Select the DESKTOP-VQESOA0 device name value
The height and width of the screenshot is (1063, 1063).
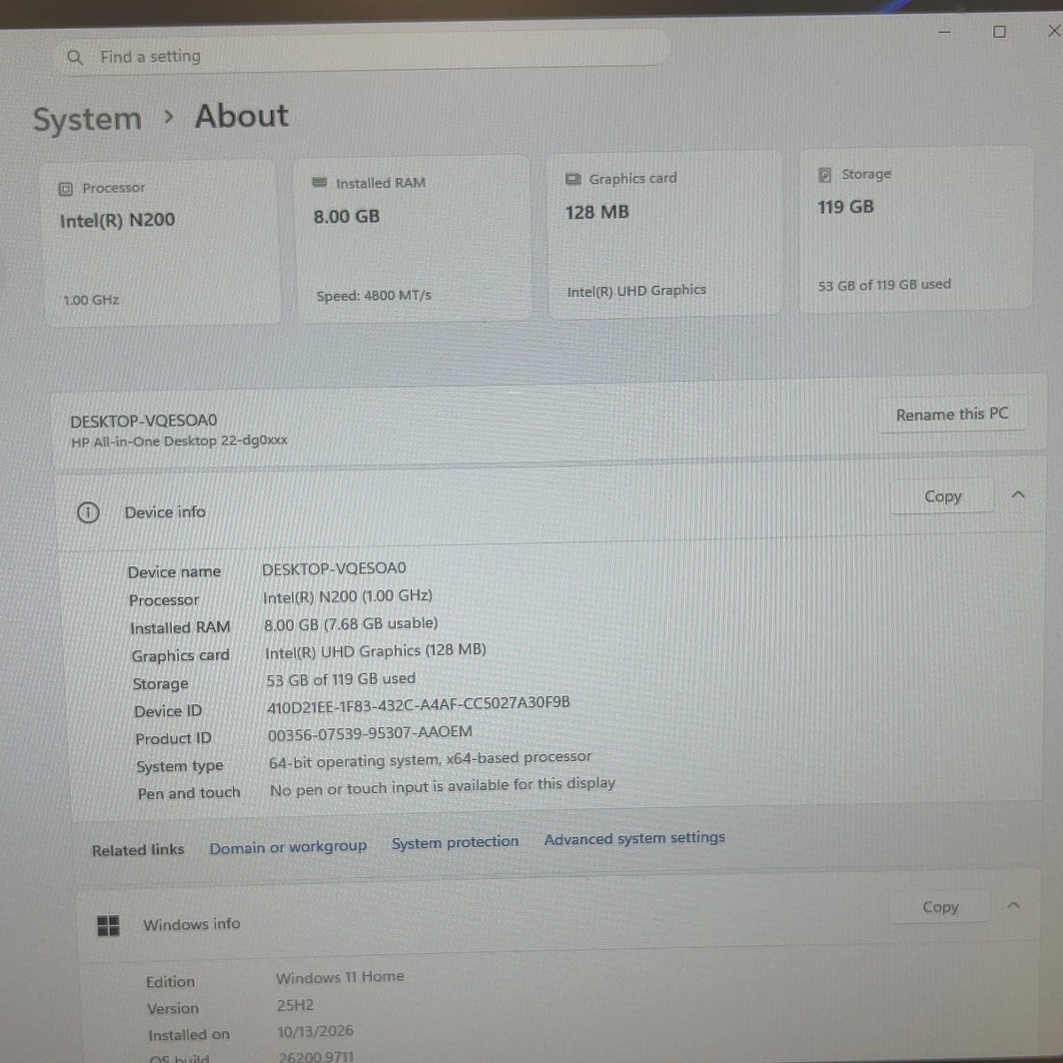click(334, 568)
